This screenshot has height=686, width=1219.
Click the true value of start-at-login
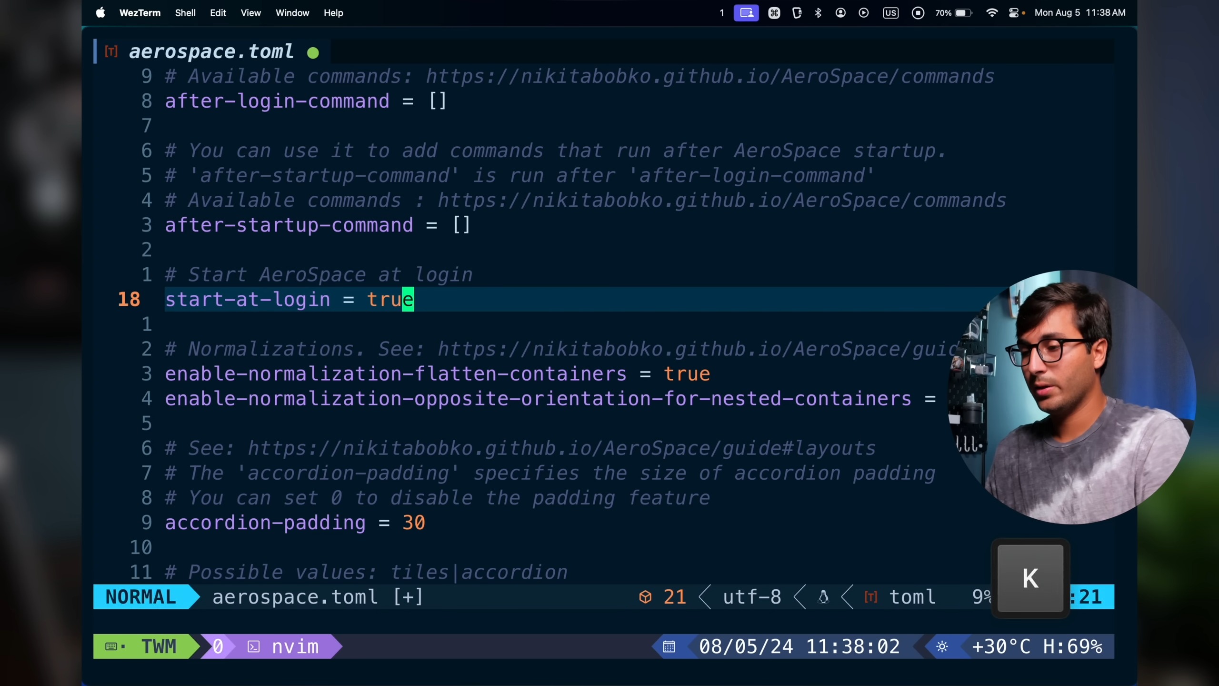[x=390, y=300]
